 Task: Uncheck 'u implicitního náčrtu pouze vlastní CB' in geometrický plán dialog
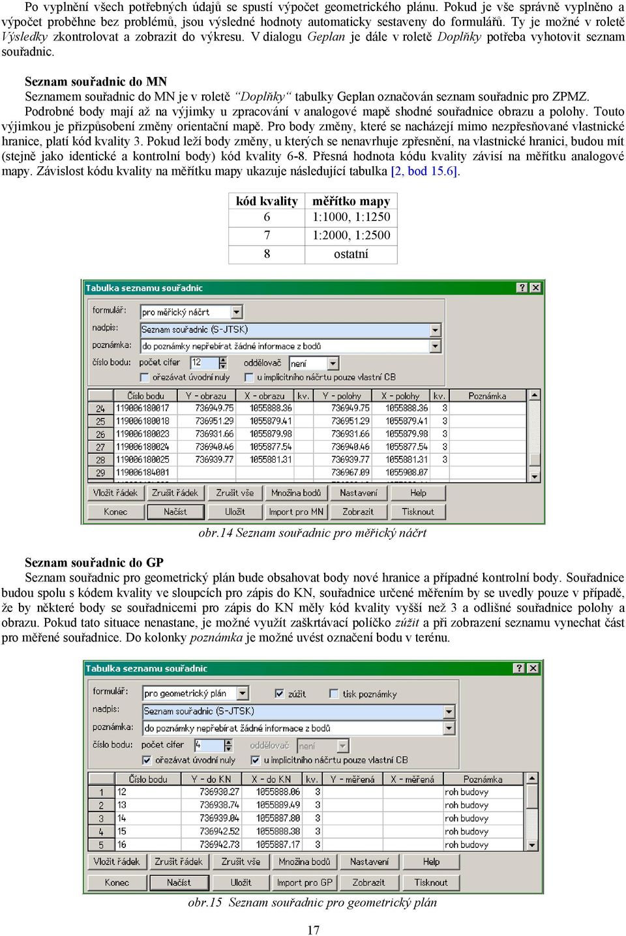pyautogui.click(x=255, y=760)
